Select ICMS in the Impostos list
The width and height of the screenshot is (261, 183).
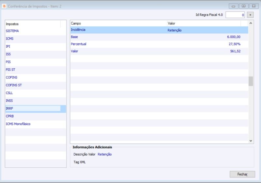pos(36,39)
